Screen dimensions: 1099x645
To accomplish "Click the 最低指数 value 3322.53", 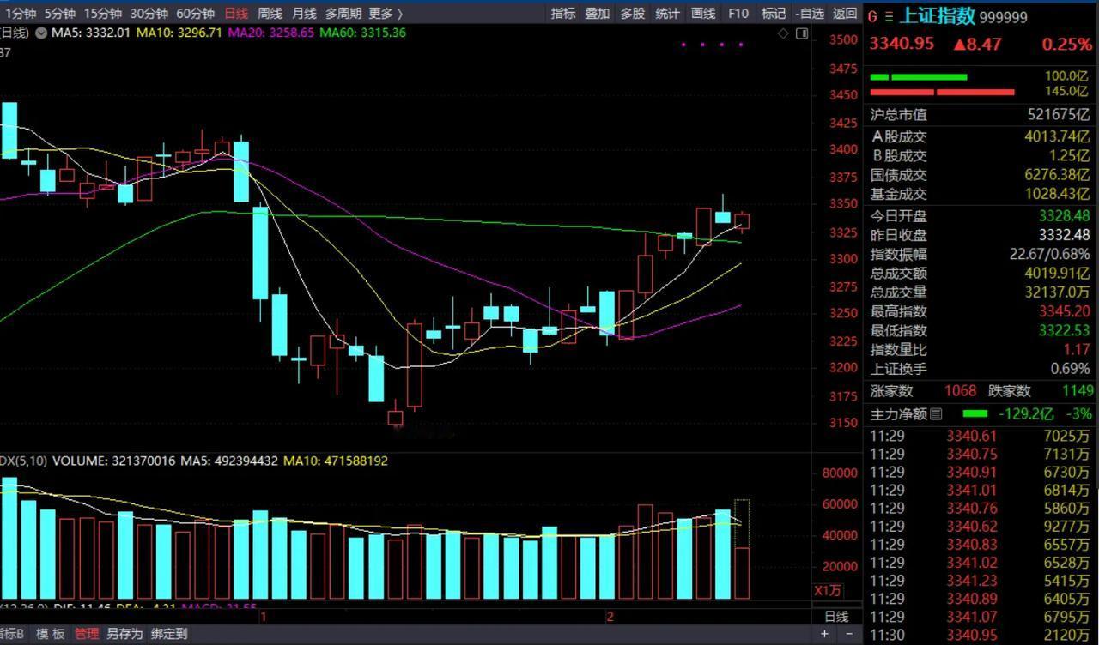I will pyautogui.click(x=1065, y=330).
